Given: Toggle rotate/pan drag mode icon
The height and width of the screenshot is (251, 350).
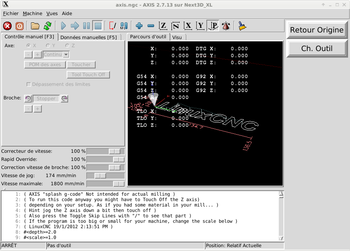Looking at the screenshot, I should click(226, 26).
